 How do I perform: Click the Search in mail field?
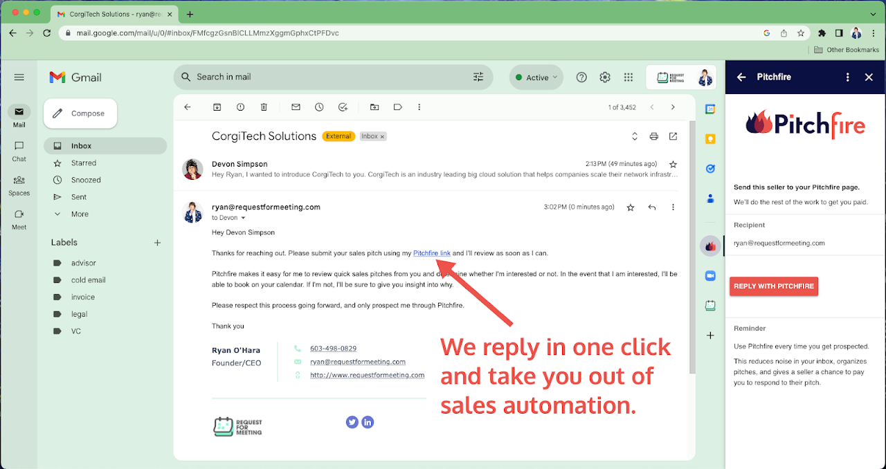[332, 77]
